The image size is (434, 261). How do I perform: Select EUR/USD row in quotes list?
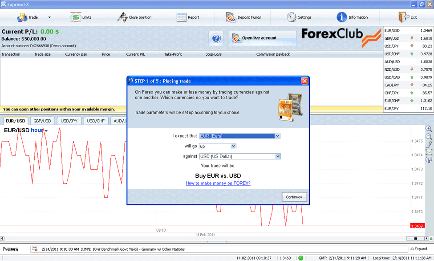point(408,30)
